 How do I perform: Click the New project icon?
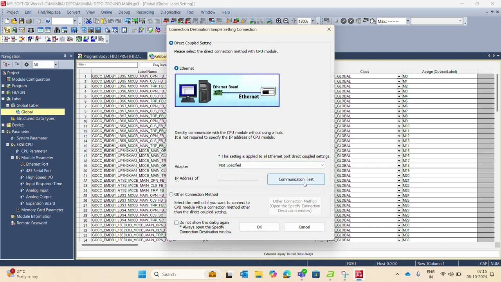coord(7,21)
